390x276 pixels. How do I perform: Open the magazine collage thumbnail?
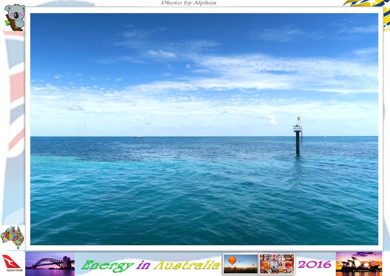click(x=277, y=264)
